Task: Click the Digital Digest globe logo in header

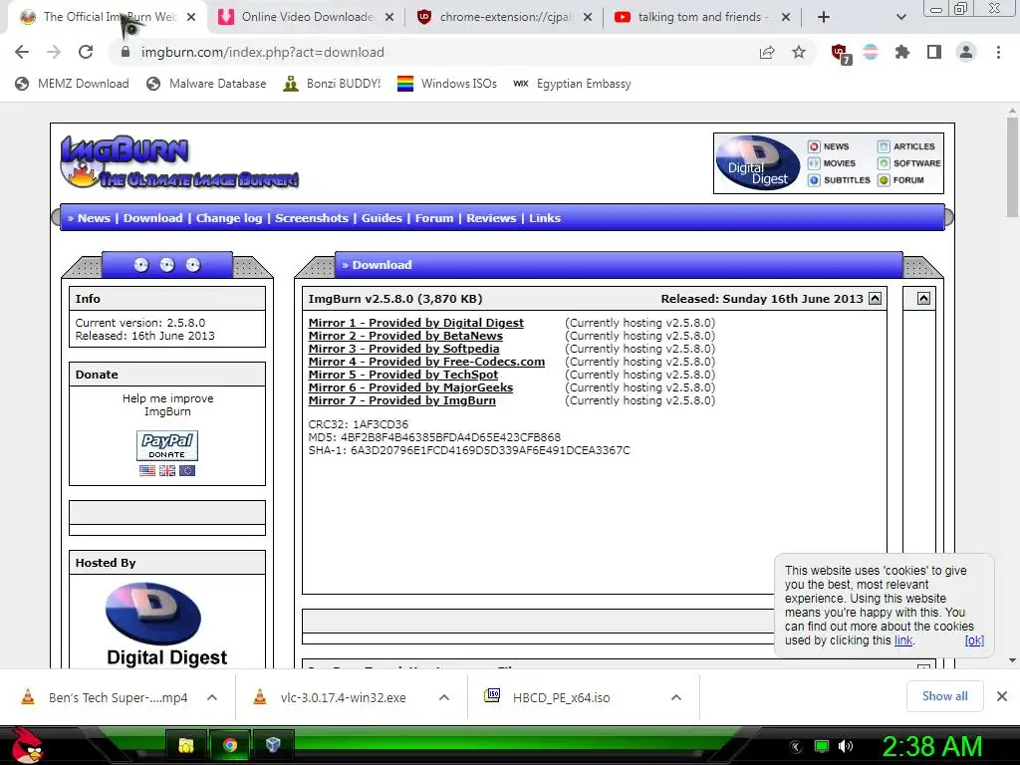Action: point(758,162)
